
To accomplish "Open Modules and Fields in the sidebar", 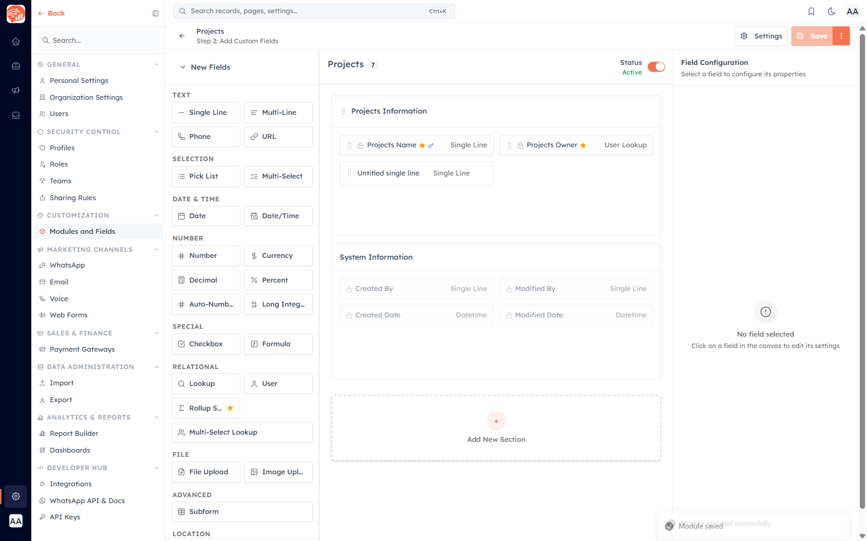I will [x=98, y=231].
